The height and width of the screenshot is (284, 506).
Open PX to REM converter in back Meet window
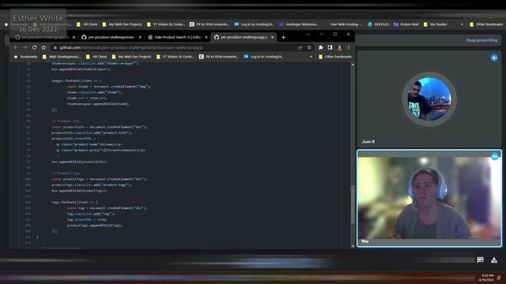click(x=209, y=24)
